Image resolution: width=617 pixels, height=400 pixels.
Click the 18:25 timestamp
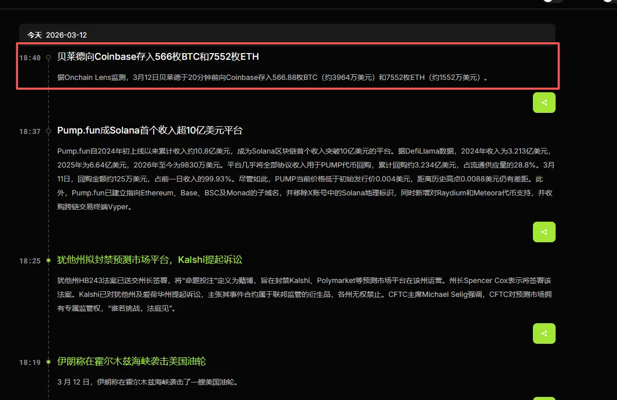30,261
